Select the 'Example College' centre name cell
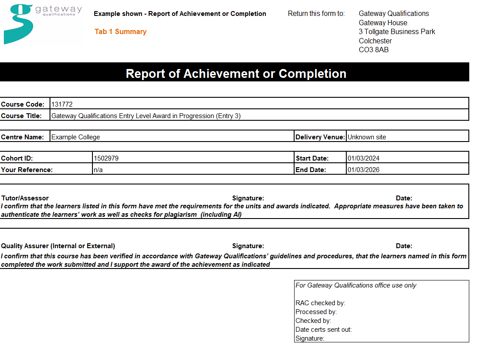This screenshot has width=479, height=353. (x=172, y=136)
